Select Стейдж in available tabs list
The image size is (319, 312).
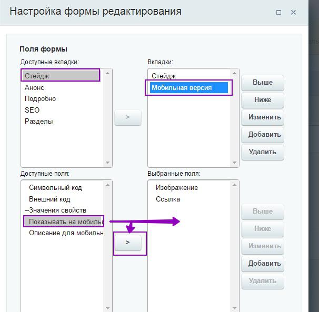pyautogui.click(x=61, y=76)
